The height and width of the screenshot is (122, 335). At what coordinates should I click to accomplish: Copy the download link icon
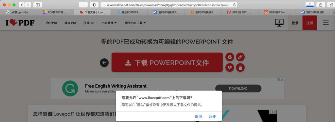pos(240,57)
